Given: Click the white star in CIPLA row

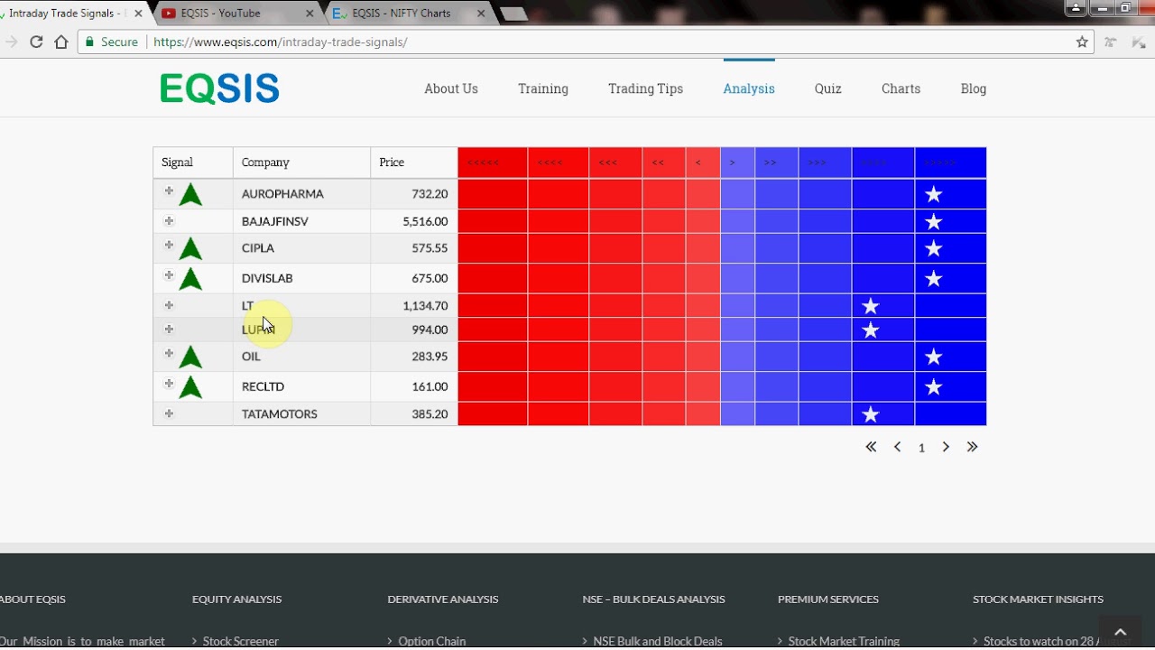Looking at the screenshot, I should [x=934, y=248].
